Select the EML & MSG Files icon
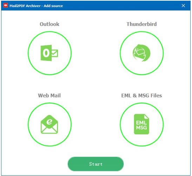The height and width of the screenshot is (176, 192). (x=141, y=124)
